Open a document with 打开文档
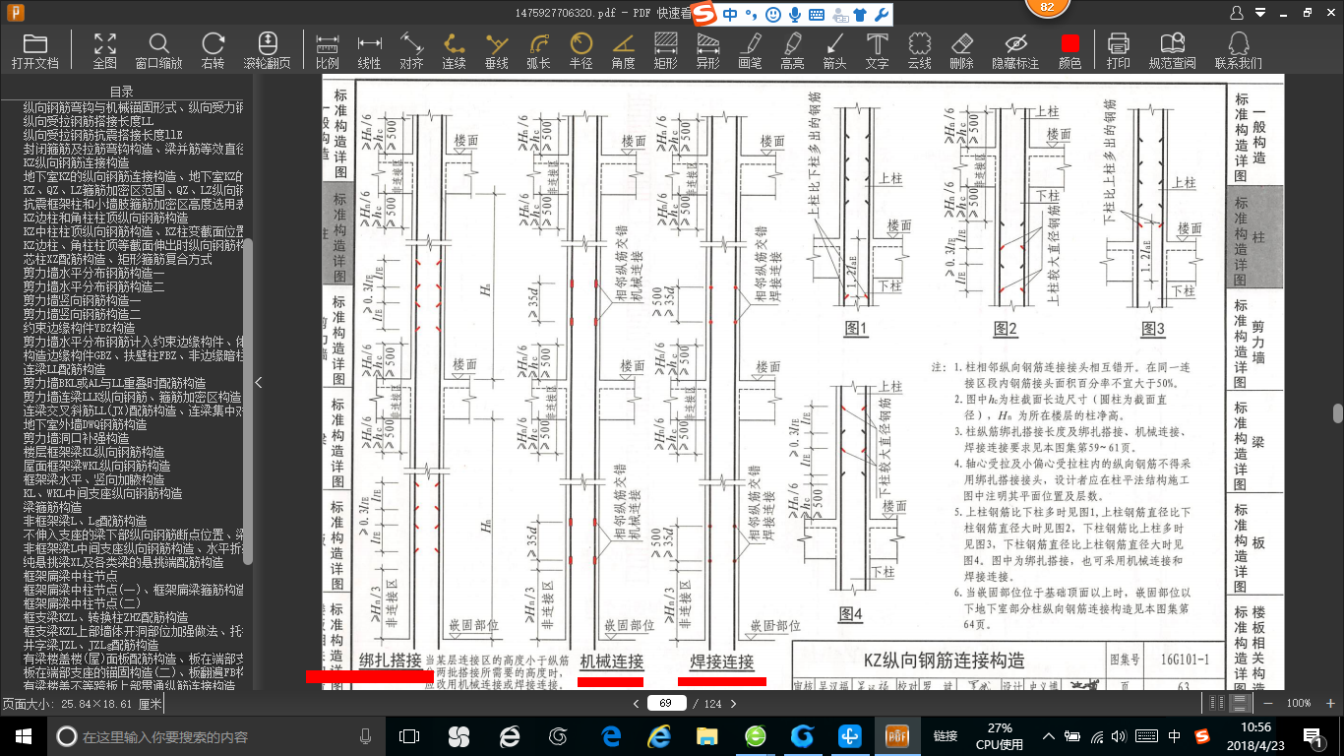The height and width of the screenshot is (756, 1344). pos(34,50)
